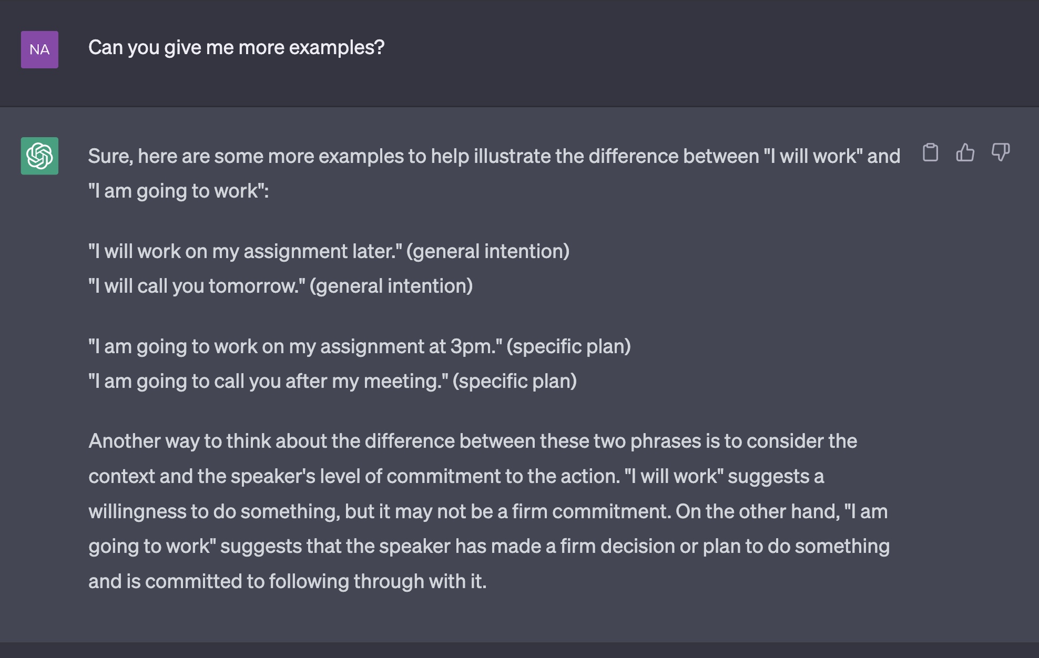Click the message 'Can you give me more examples?'

click(237, 47)
